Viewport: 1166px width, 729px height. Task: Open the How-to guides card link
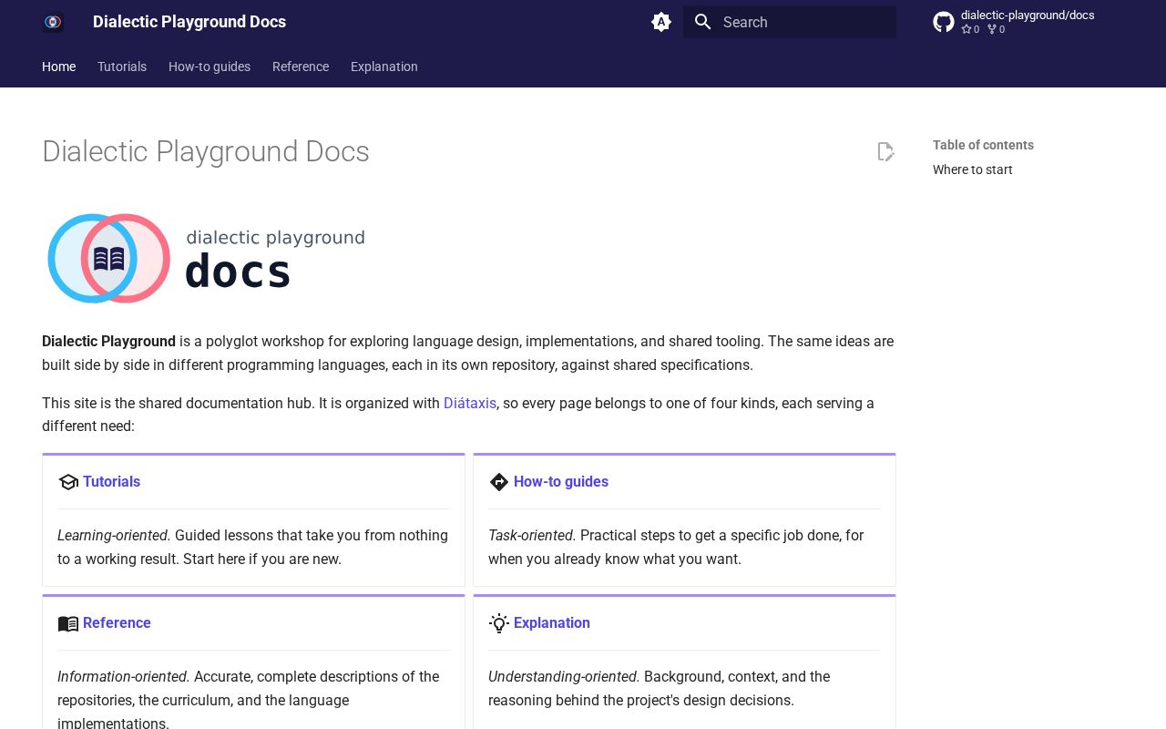pos(561,481)
